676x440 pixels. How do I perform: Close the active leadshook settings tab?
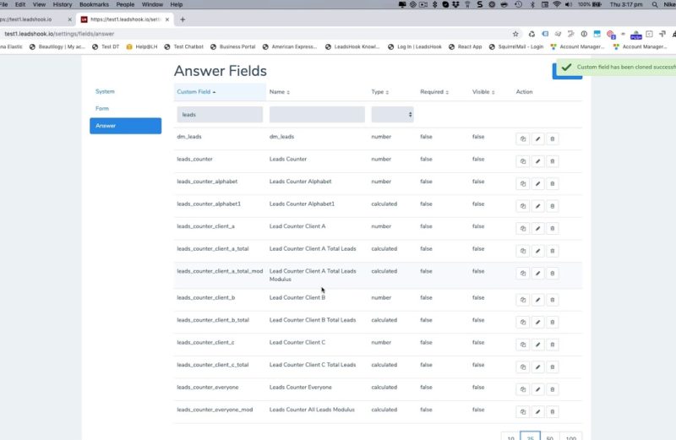pos(167,19)
